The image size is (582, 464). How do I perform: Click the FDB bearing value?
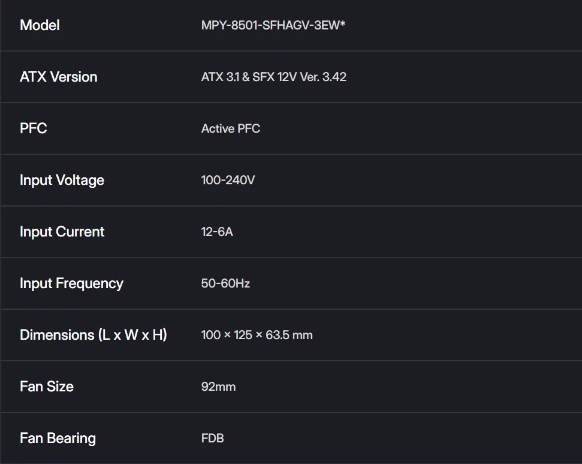point(212,438)
